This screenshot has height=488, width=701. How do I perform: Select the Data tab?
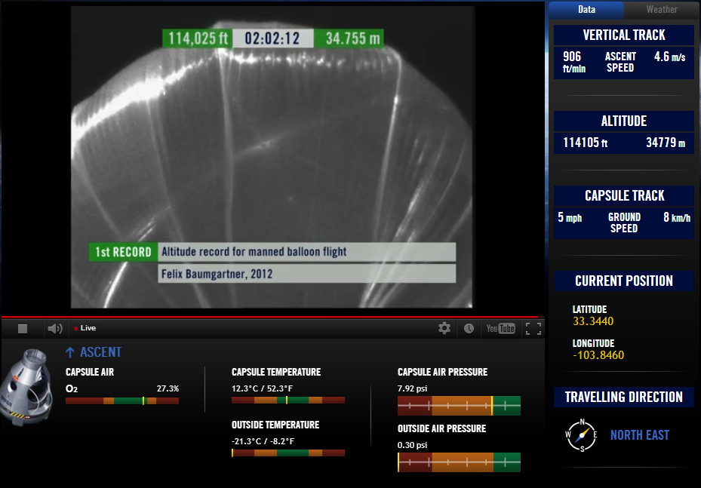(x=586, y=9)
